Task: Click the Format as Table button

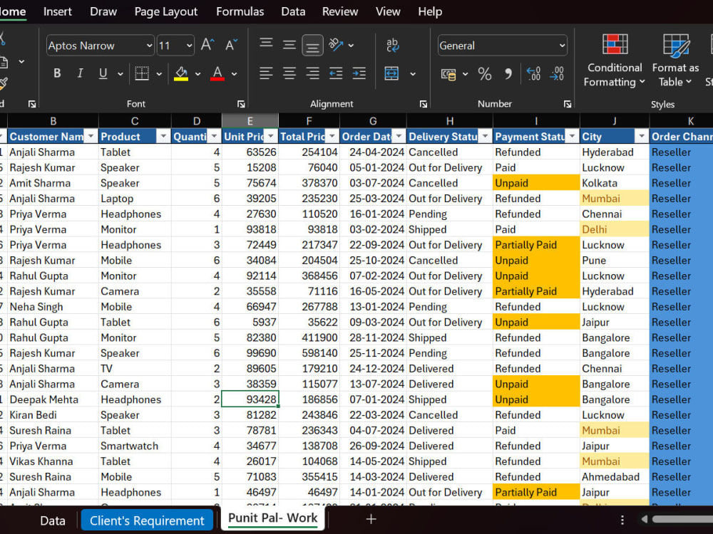Action: pos(675,61)
